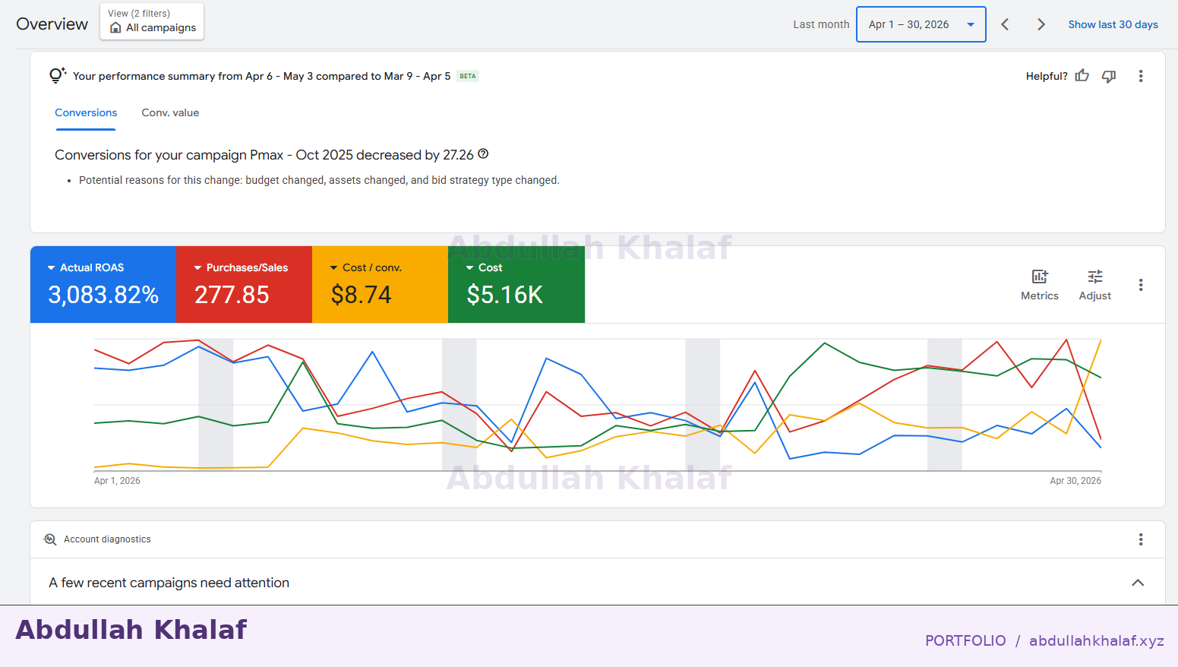Click Show last 30 days link
The image size is (1178, 667).
(x=1113, y=24)
